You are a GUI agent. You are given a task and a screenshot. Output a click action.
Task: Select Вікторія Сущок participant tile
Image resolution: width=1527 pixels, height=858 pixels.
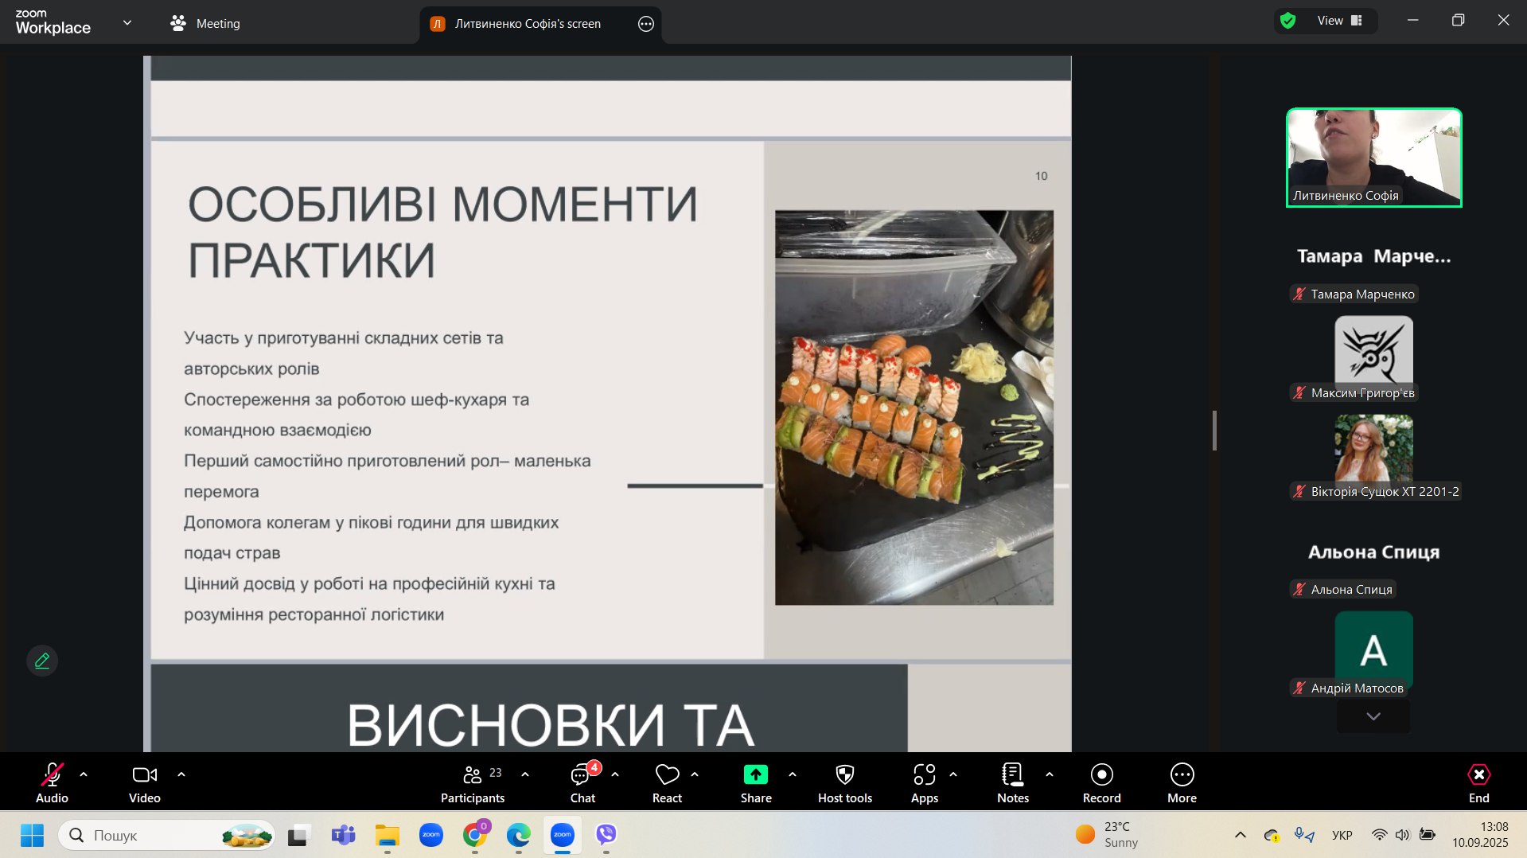click(x=1374, y=456)
